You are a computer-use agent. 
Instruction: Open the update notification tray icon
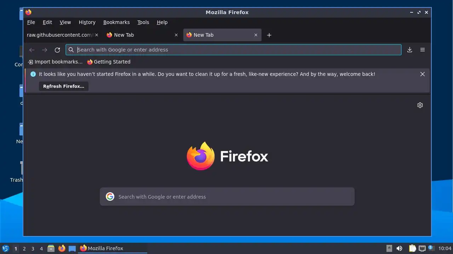pos(431,248)
